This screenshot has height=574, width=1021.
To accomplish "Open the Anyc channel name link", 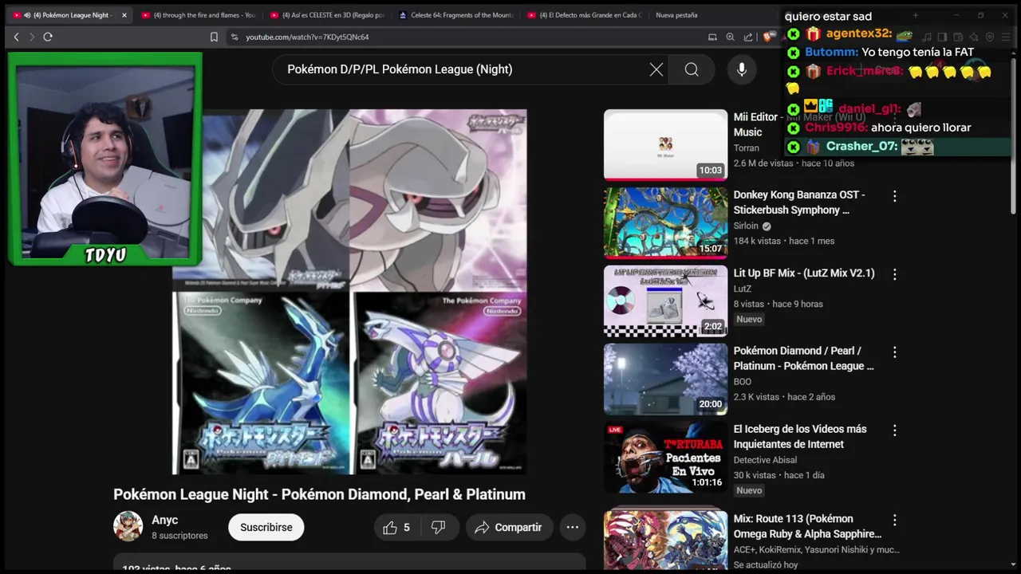I will [165, 520].
